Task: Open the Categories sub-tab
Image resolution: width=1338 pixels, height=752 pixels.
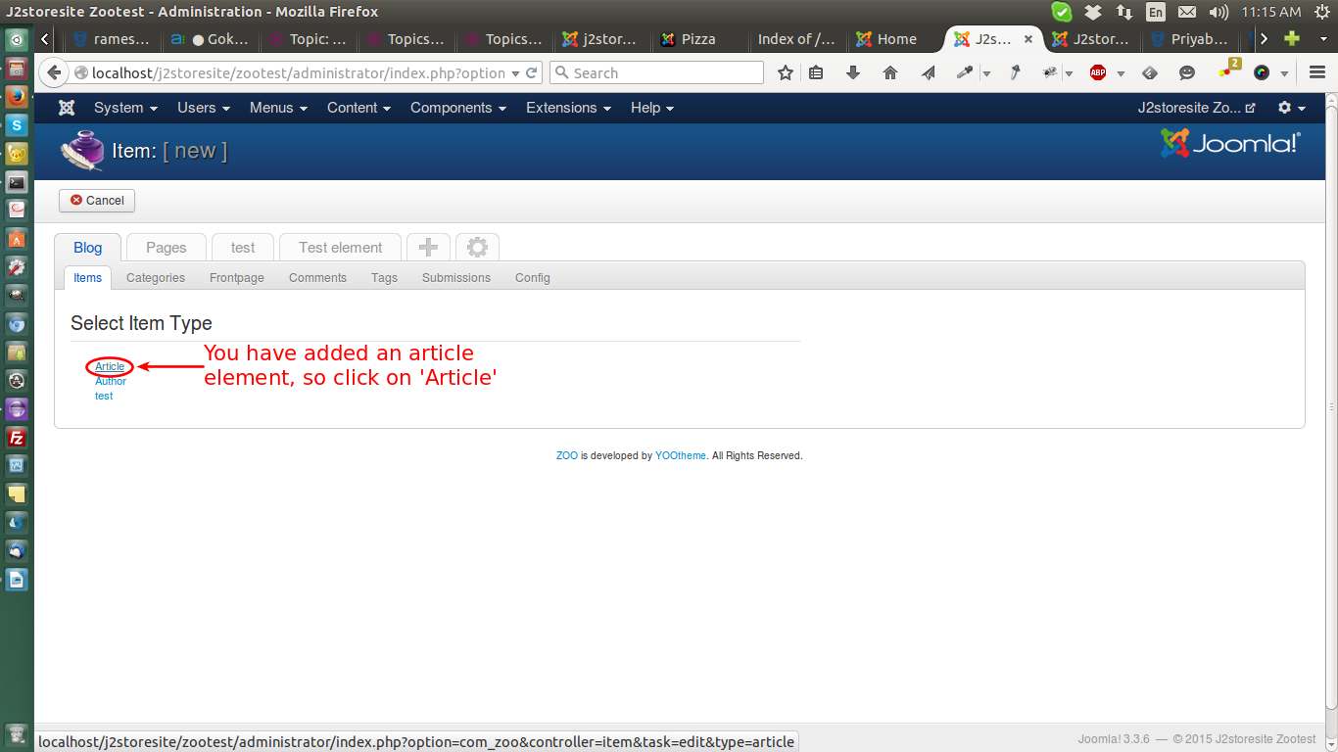Action: (x=156, y=278)
